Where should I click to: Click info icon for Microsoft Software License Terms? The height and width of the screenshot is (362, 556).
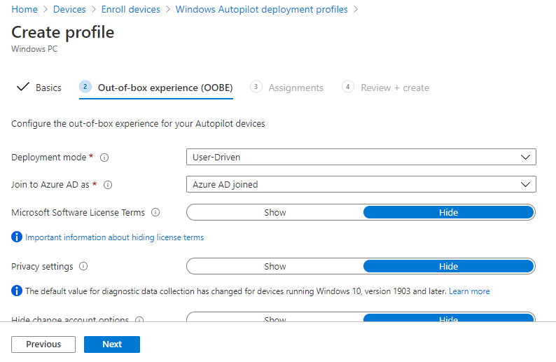click(x=155, y=212)
